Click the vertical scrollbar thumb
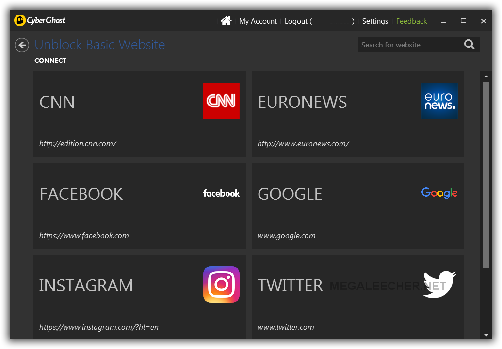This screenshot has height=349, width=502. pyautogui.click(x=486, y=174)
